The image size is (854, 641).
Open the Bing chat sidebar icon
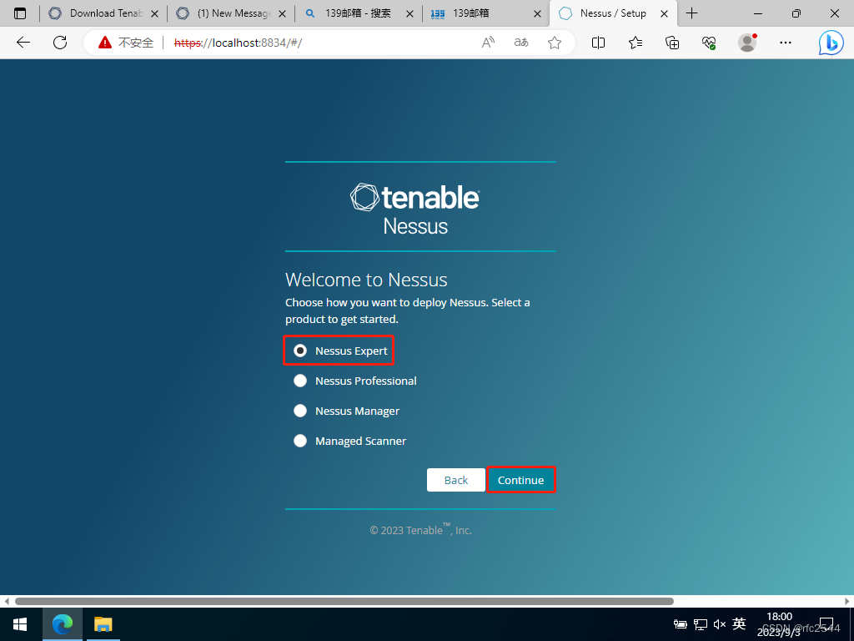(831, 43)
